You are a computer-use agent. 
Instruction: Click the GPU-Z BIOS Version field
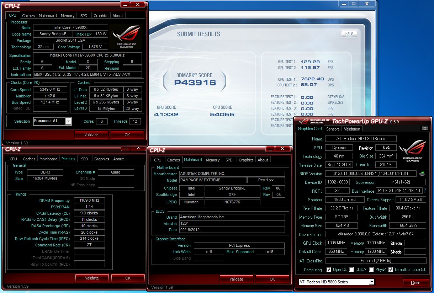[x=371, y=174]
